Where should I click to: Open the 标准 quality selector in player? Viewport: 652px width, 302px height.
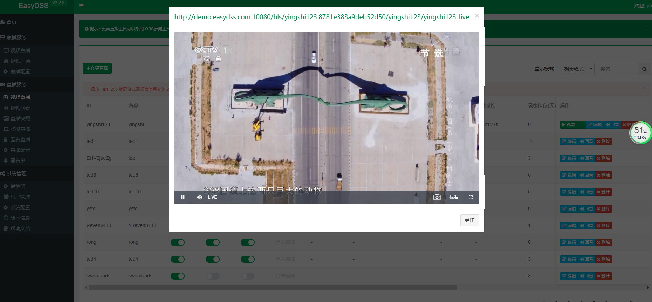(454, 197)
